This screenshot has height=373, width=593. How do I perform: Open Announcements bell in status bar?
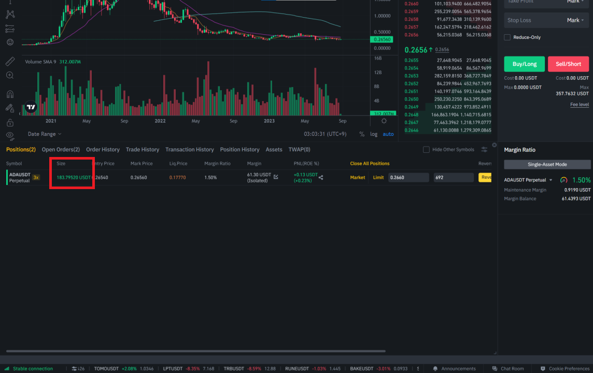pos(454,368)
